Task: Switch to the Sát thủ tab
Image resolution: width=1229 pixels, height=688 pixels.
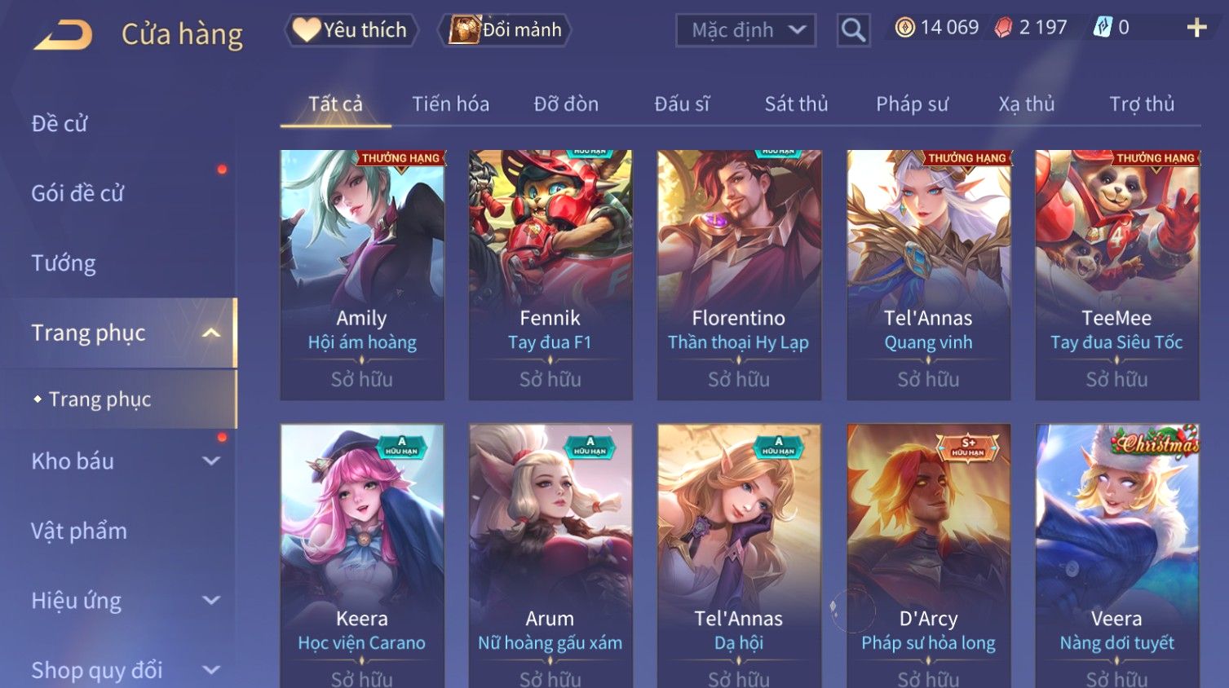Action: coord(796,104)
